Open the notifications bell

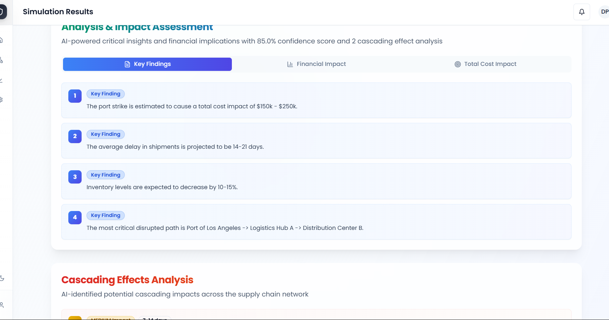581,12
